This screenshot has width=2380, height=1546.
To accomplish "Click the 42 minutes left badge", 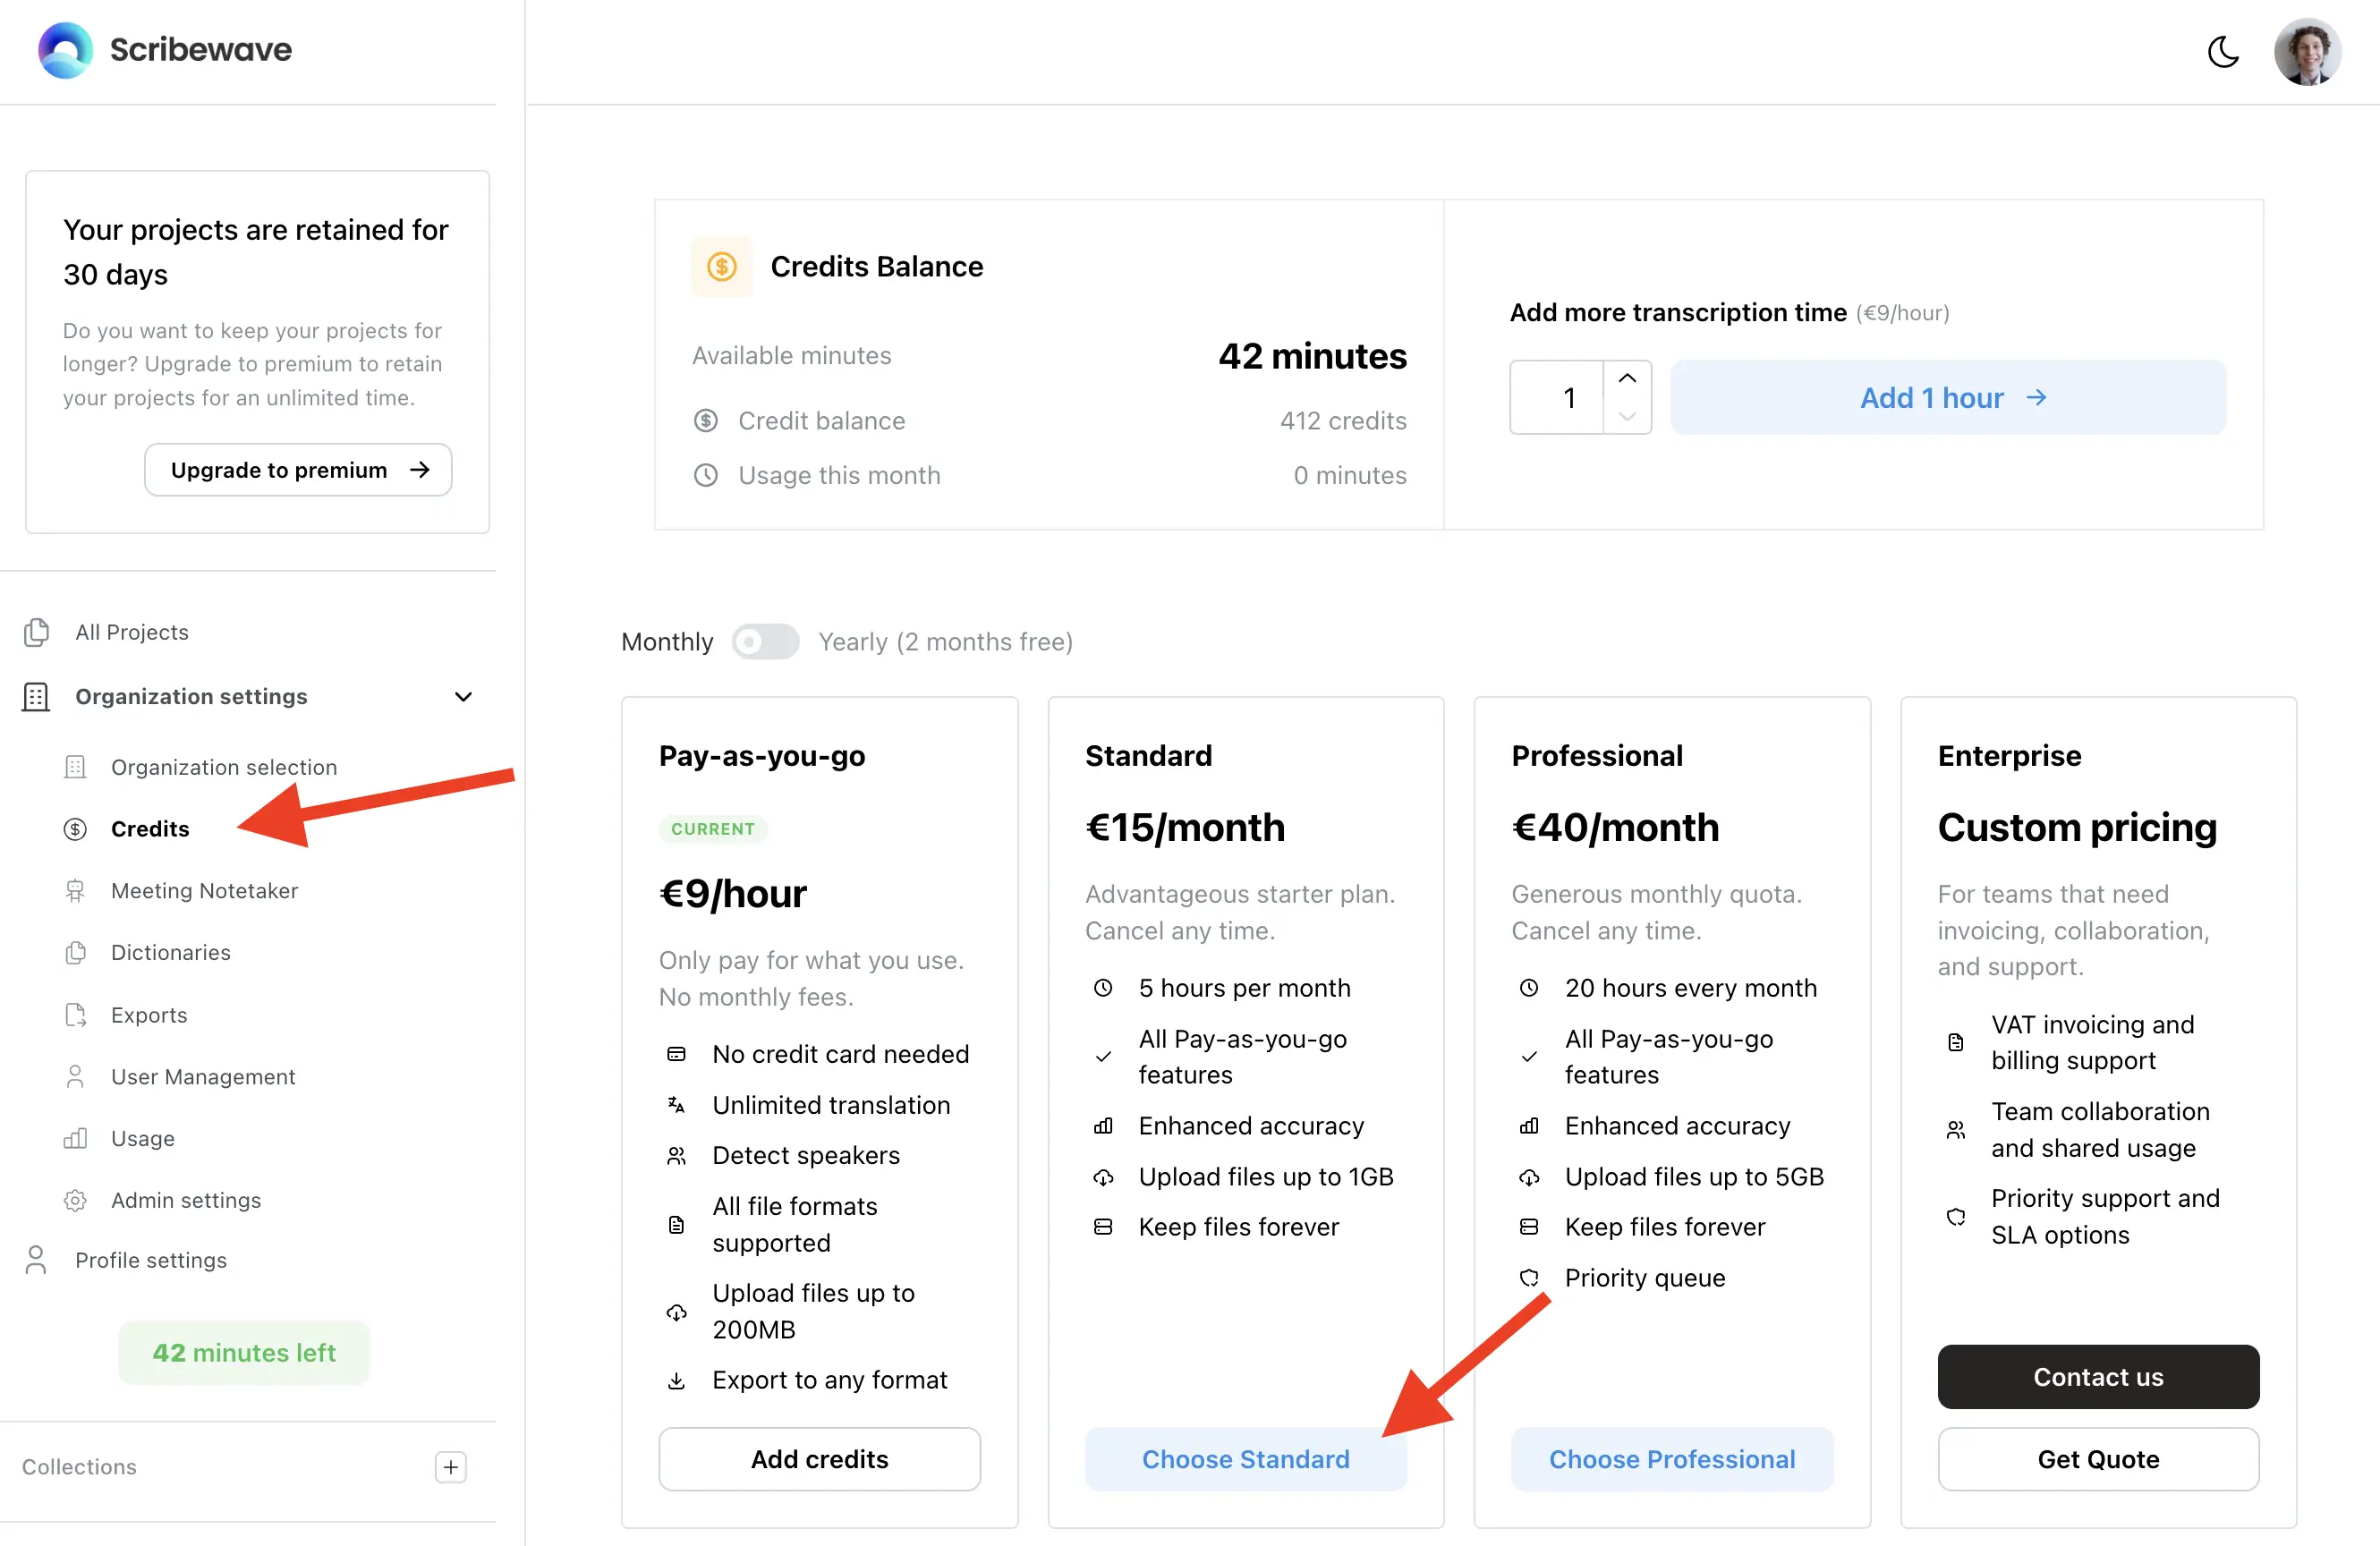I will (244, 1353).
